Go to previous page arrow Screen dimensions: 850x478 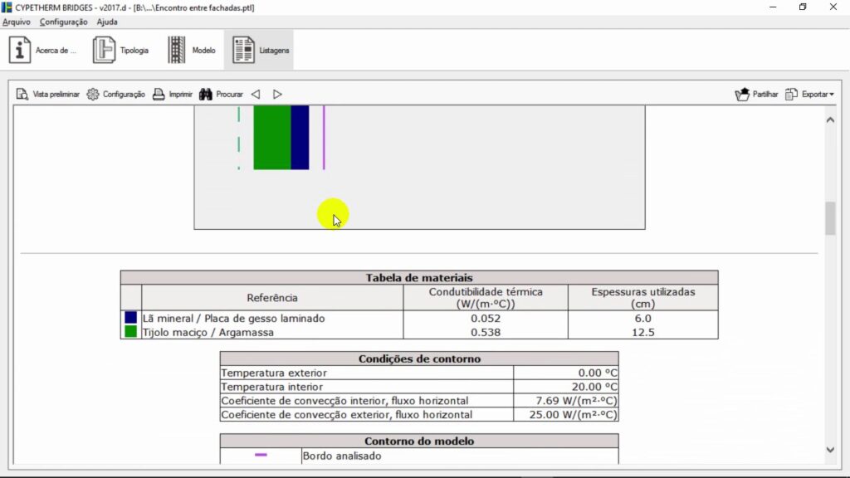256,95
